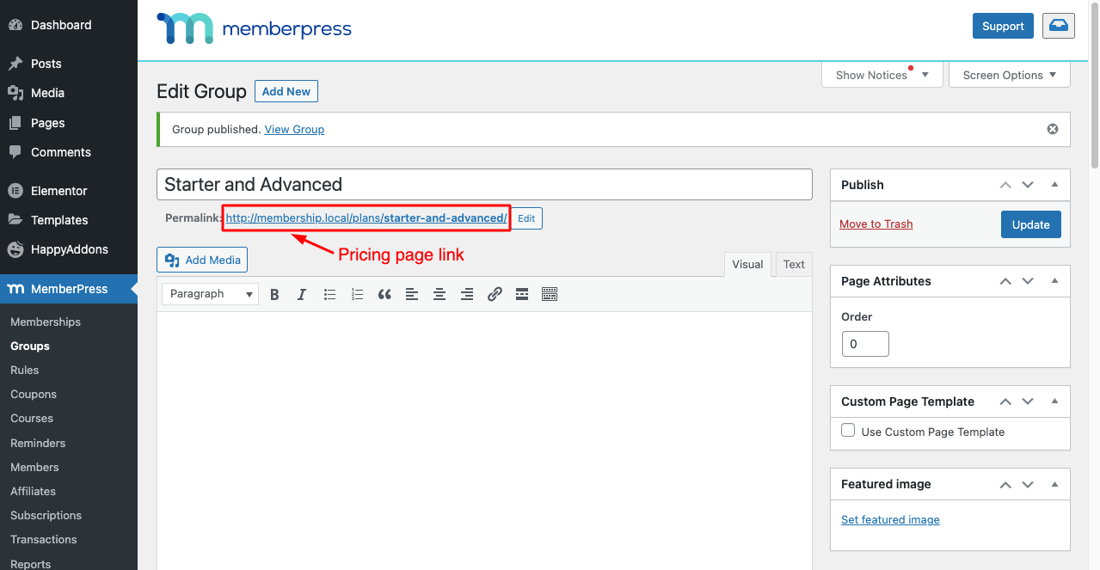The width and height of the screenshot is (1100, 570).
Task: Align text right in editor
Action: (x=467, y=294)
